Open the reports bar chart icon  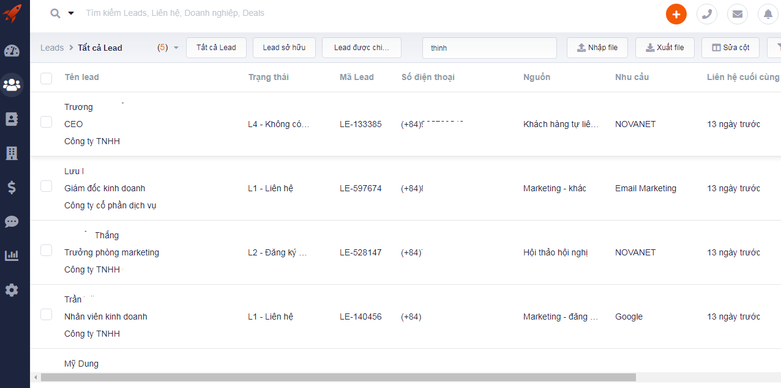tap(12, 255)
